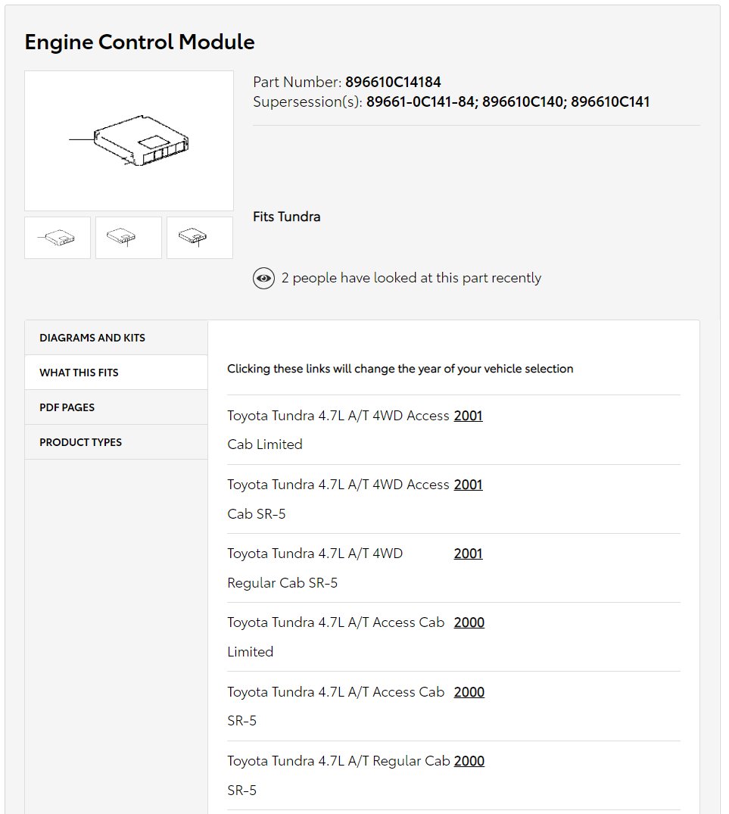Select the first part diagram thumbnail
The width and height of the screenshot is (729, 814).
pos(58,238)
